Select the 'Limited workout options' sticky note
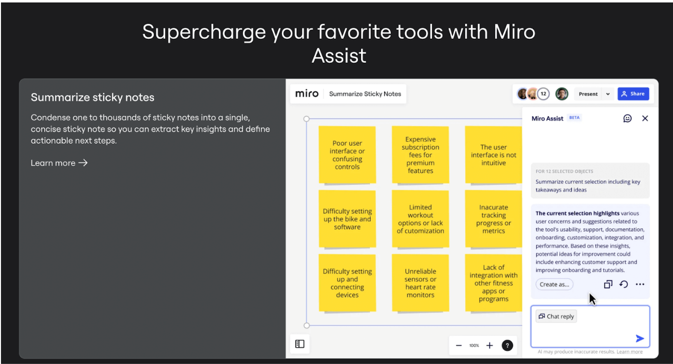The height and width of the screenshot is (364, 673). click(420, 219)
